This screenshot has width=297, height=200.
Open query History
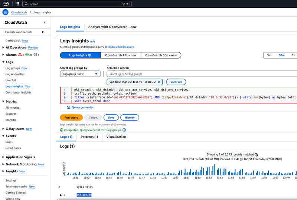coord(130,117)
